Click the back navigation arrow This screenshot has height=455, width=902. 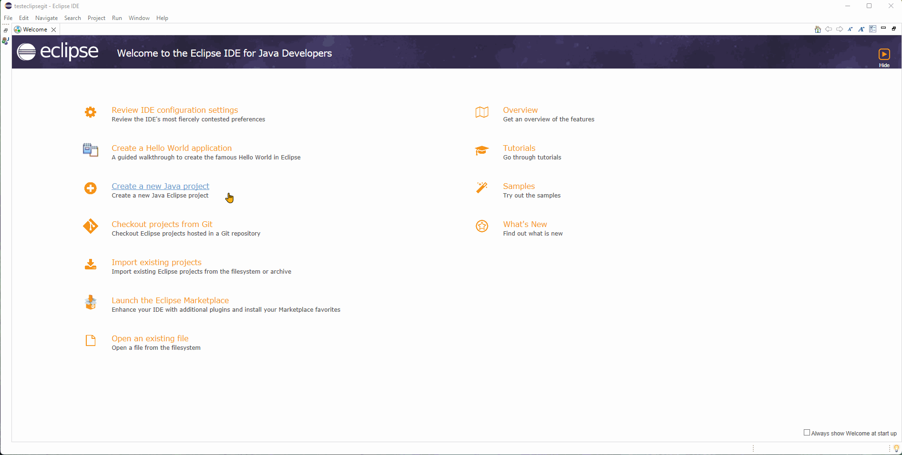(x=829, y=29)
